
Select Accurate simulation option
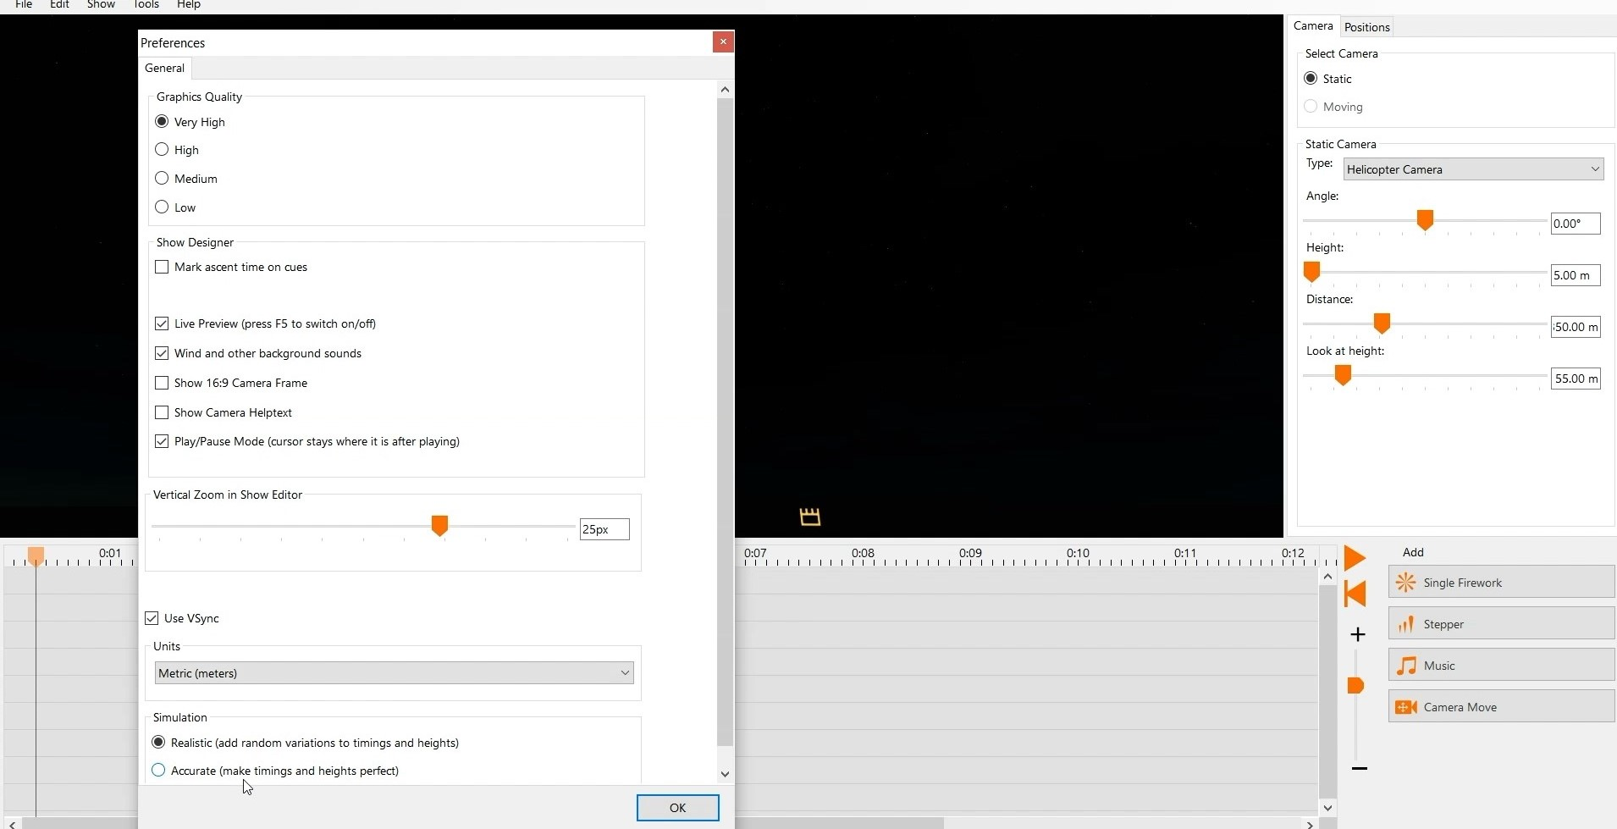(x=158, y=771)
